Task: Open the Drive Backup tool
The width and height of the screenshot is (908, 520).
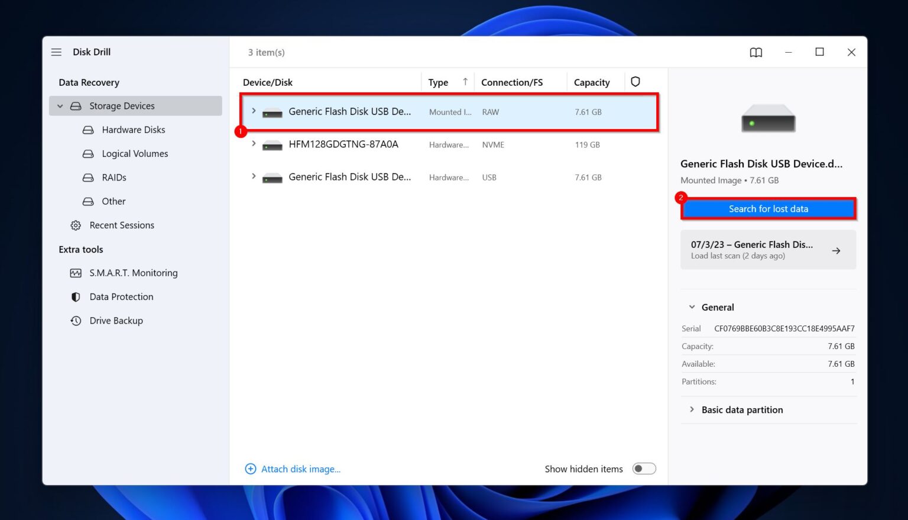Action: [116, 320]
